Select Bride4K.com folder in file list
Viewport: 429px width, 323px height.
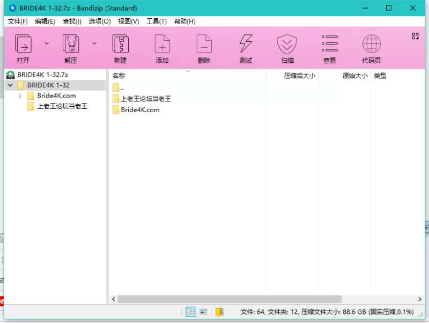pos(140,110)
